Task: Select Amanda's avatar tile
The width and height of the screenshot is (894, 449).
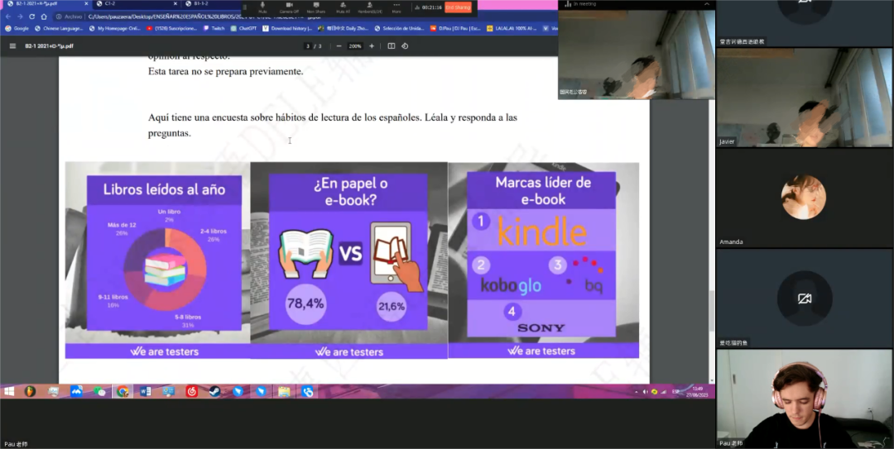Action: click(x=805, y=198)
